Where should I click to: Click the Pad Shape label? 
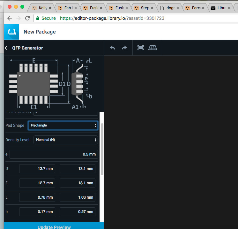click(15, 126)
